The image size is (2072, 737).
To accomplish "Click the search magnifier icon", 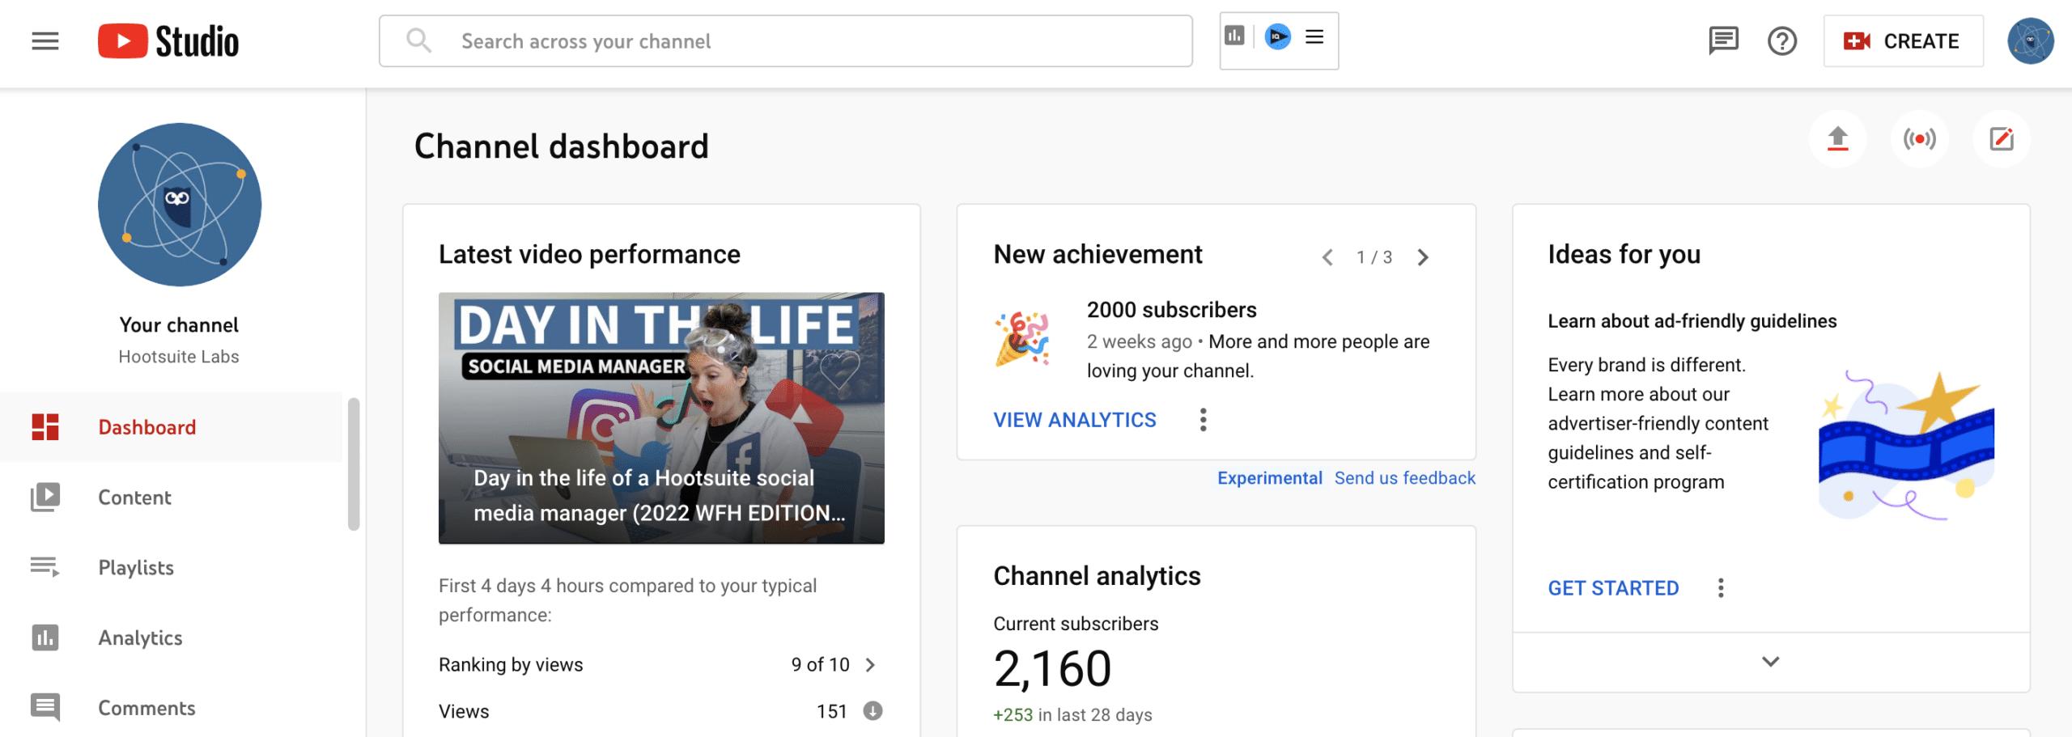I will 418,40.
